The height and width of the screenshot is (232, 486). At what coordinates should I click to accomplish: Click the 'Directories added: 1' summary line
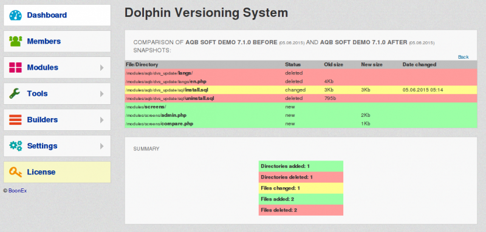(x=301, y=166)
